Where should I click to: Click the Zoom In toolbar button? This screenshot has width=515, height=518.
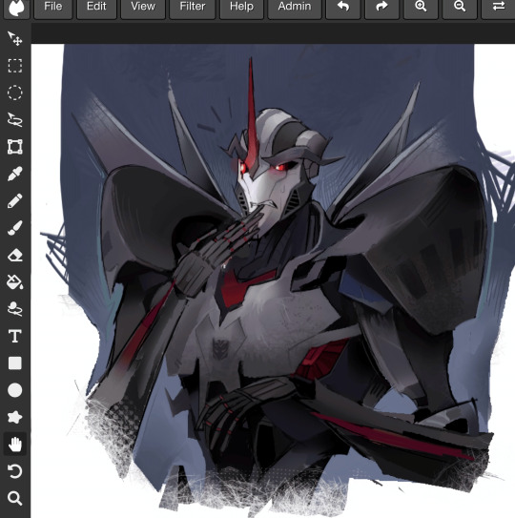pyautogui.click(x=421, y=8)
